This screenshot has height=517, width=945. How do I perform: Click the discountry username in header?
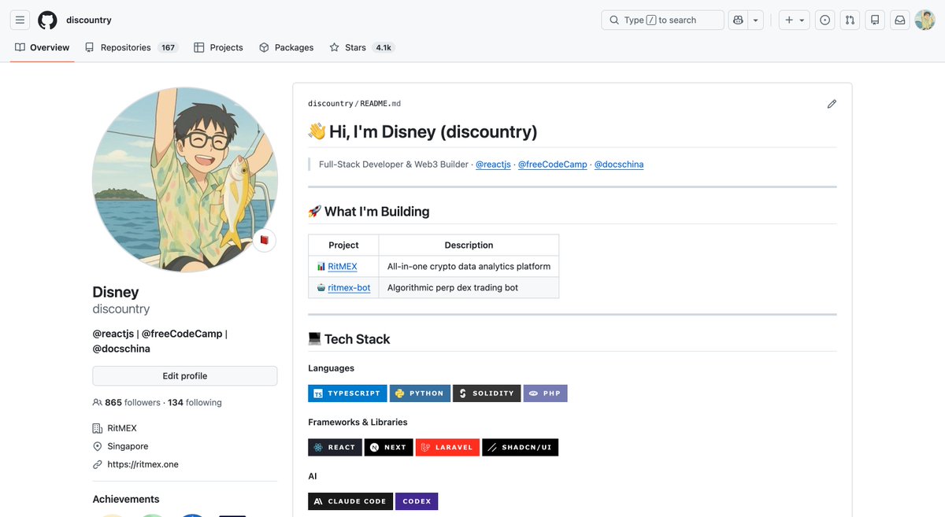coord(89,20)
